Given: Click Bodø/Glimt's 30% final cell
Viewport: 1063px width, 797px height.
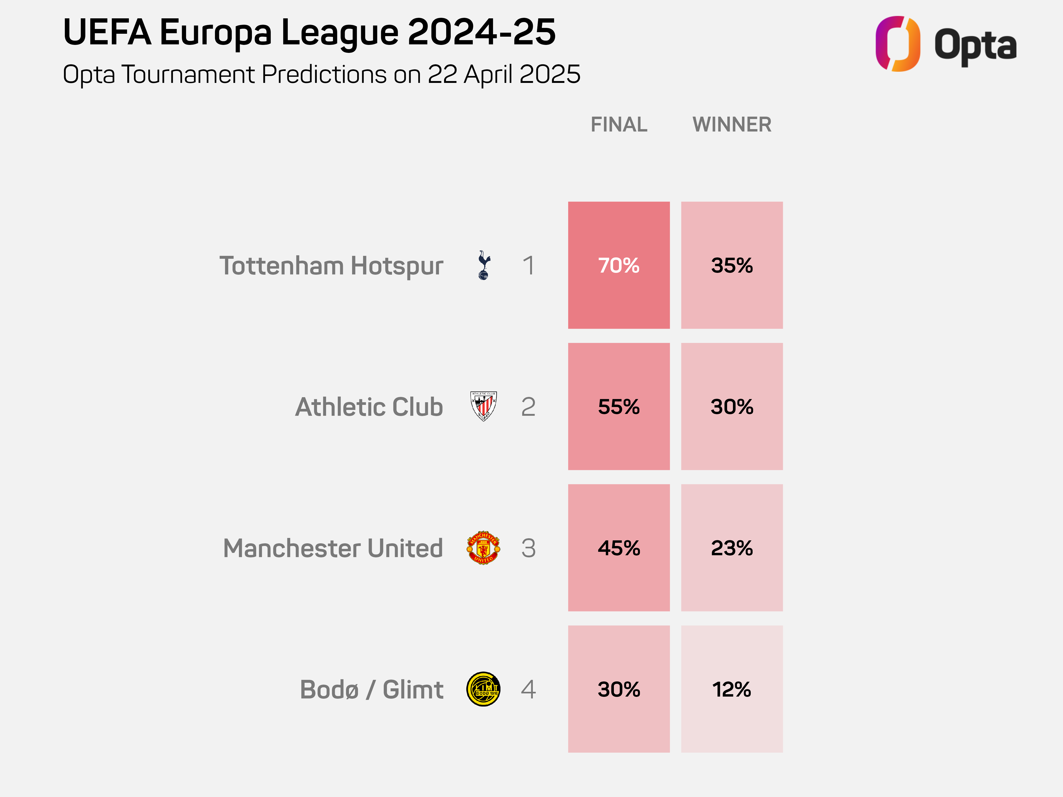Looking at the screenshot, I should click(x=618, y=689).
